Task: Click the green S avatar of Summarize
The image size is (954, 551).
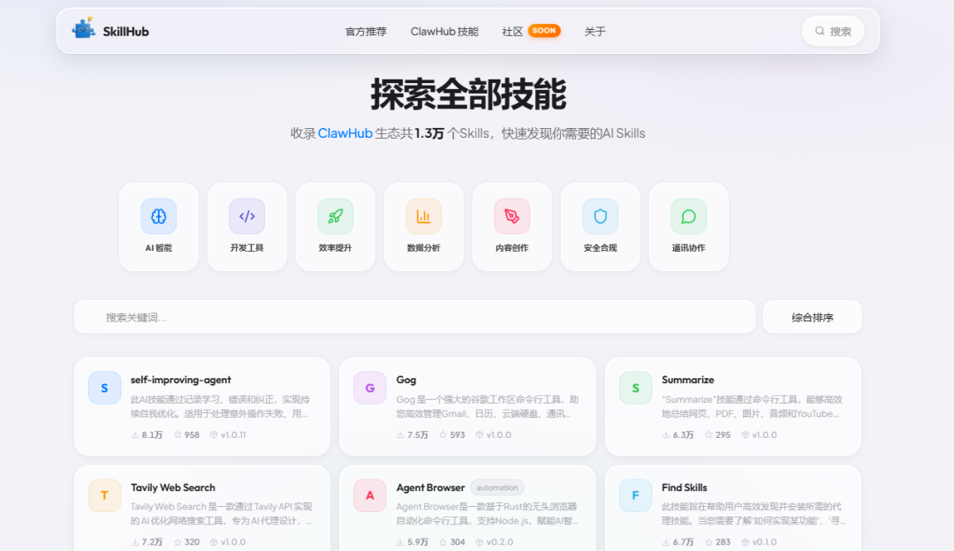Action: coord(635,388)
